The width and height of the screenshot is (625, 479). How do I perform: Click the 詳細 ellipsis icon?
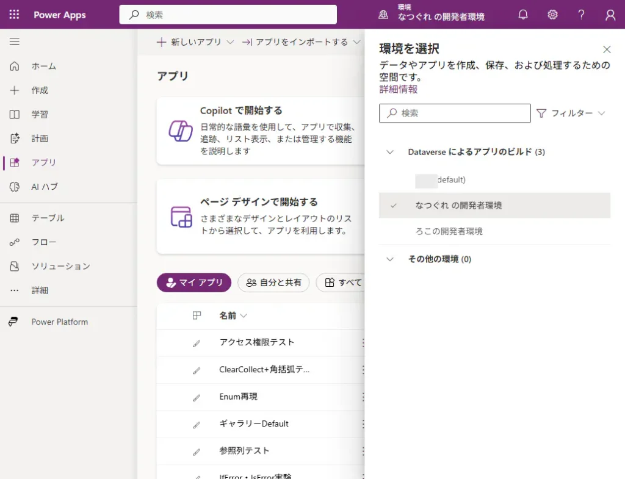15,290
